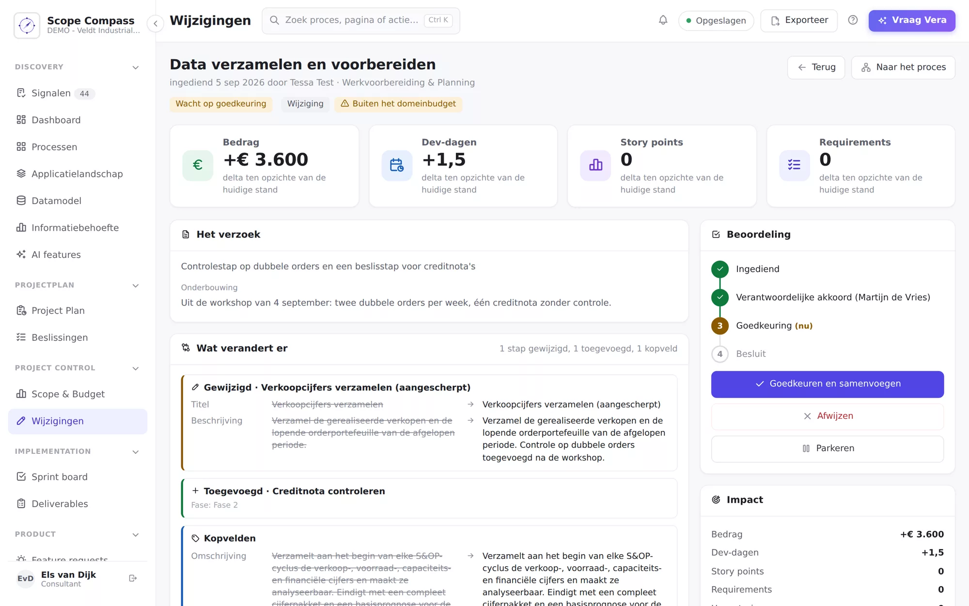
Task: Ask Vera with the Vraag Vera button
Action: (x=912, y=20)
